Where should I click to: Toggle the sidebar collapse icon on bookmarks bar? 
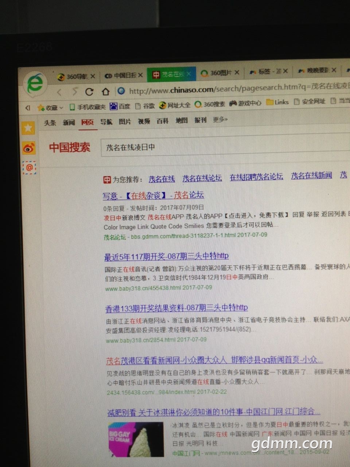tap(28, 108)
